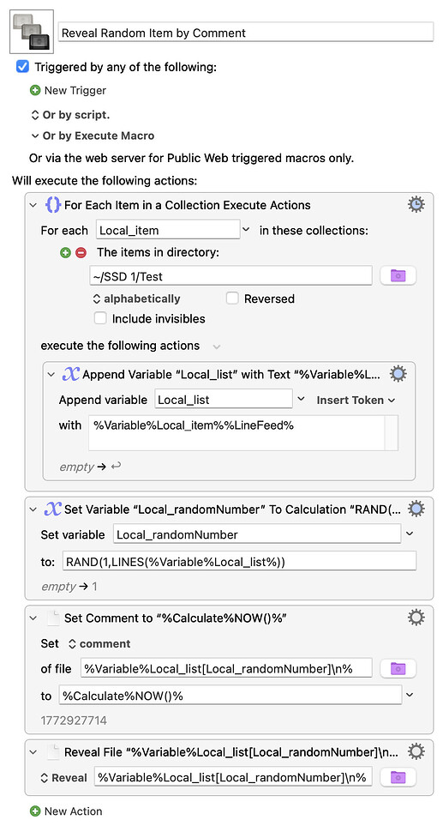Open gear menu of Reveal File action

pyautogui.click(x=416, y=751)
